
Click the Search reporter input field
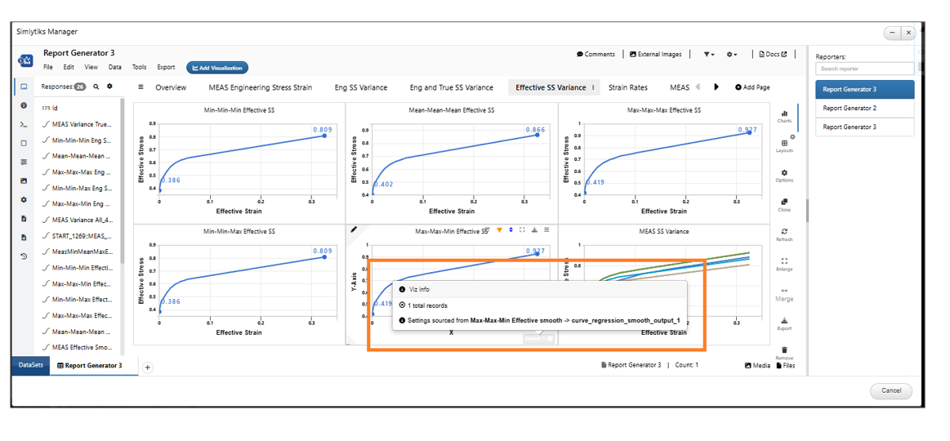click(x=864, y=69)
